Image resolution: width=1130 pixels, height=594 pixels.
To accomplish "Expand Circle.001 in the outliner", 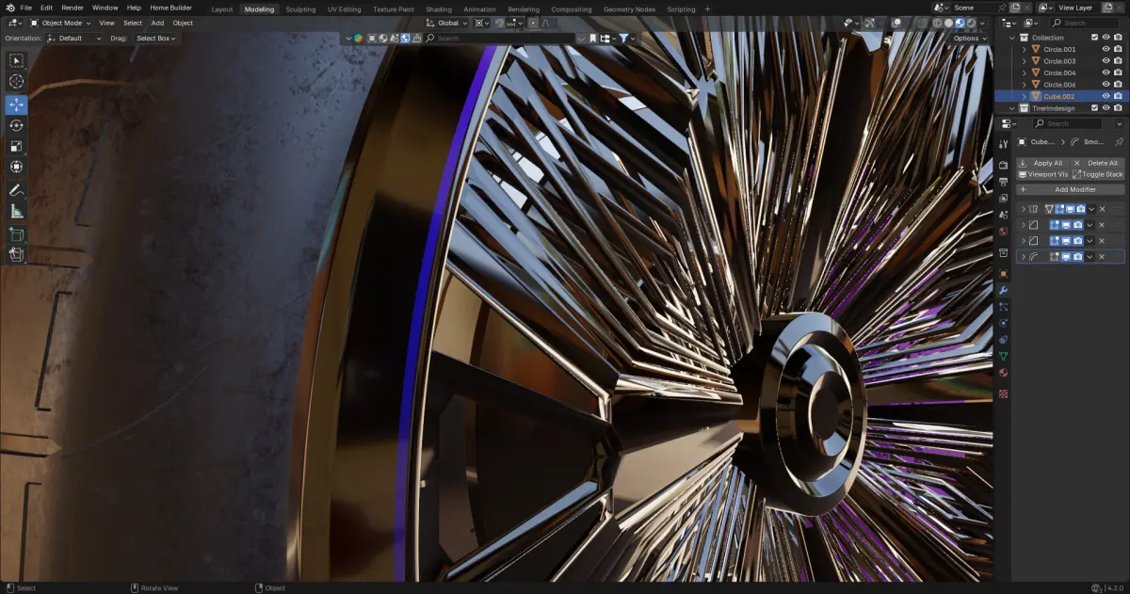I will 1025,49.
